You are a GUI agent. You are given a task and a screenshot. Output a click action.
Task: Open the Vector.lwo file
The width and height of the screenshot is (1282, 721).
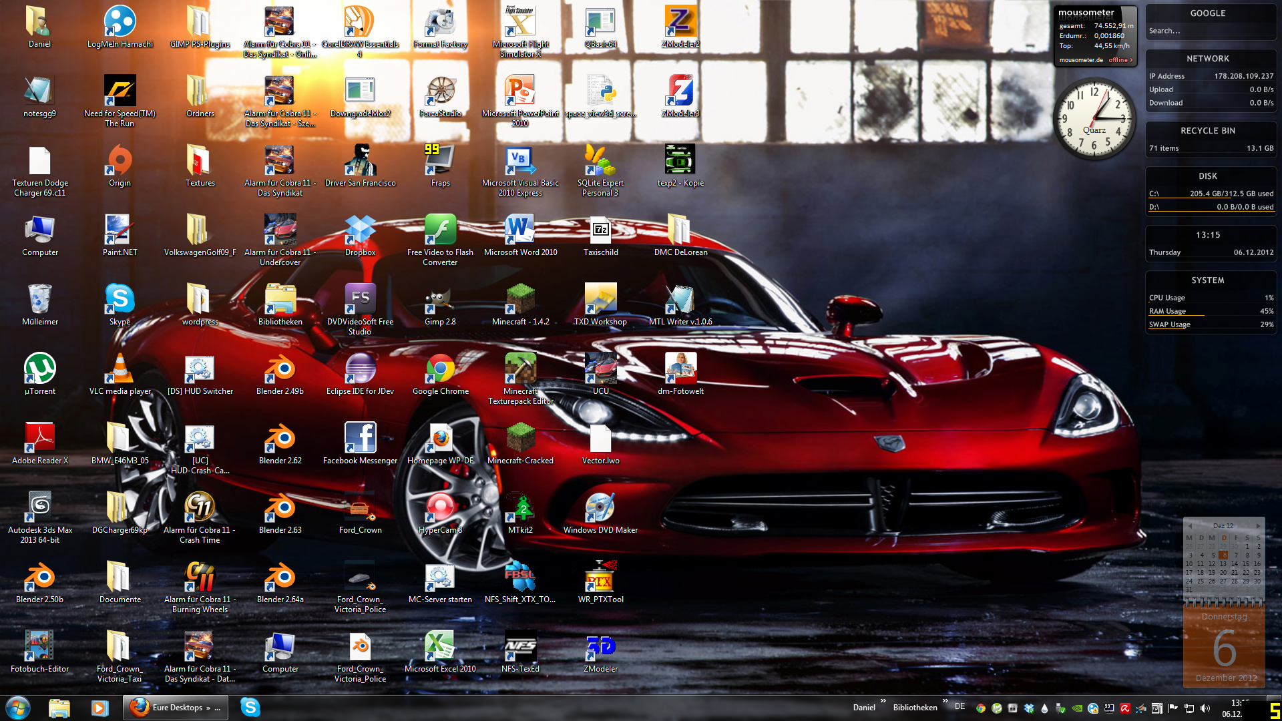(601, 443)
